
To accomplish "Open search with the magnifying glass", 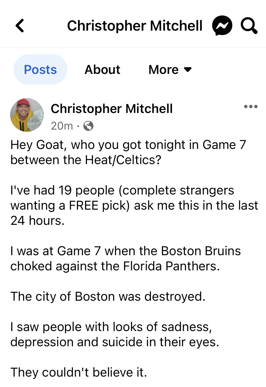I will tap(249, 26).
